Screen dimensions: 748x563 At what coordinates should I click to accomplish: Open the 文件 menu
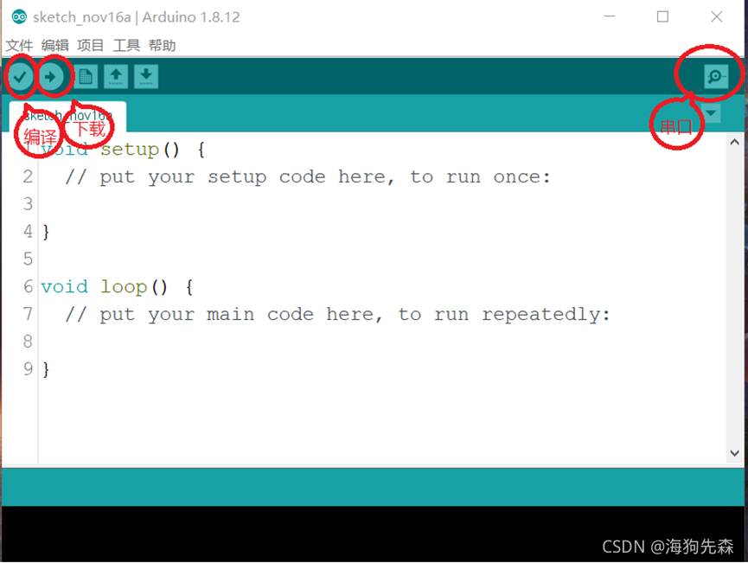(20, 45)
